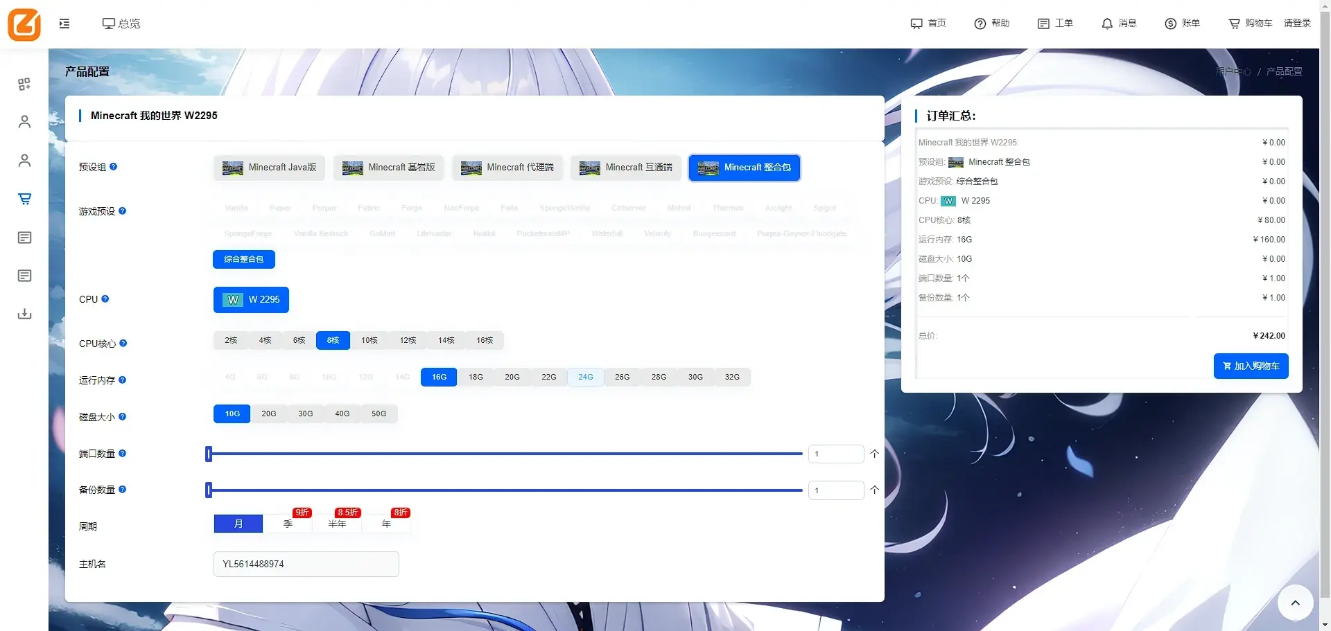Click the 端口数量 slider handle
This screenshot has width=1331, height=631.
pyautogui.click(x=209, y=454)
